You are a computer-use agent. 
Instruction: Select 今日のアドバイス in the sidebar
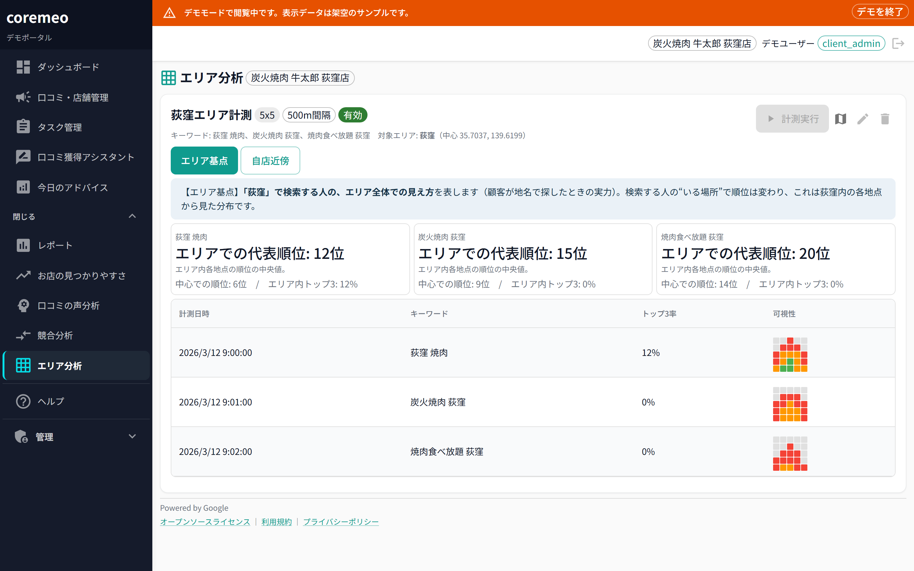[x=76, y=187]
